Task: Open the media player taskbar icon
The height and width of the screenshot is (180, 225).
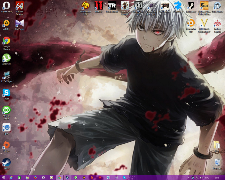Action: 51,177
